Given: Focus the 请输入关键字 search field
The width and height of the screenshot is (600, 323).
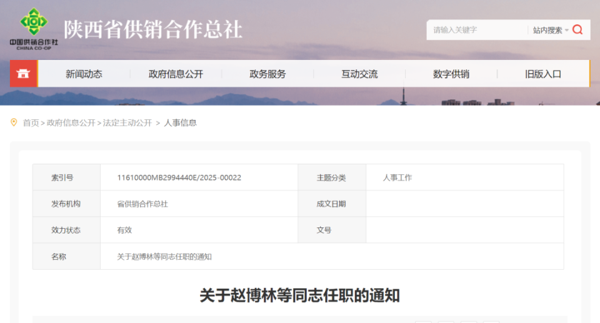Looking at the screenshot, I should point(477,30).
